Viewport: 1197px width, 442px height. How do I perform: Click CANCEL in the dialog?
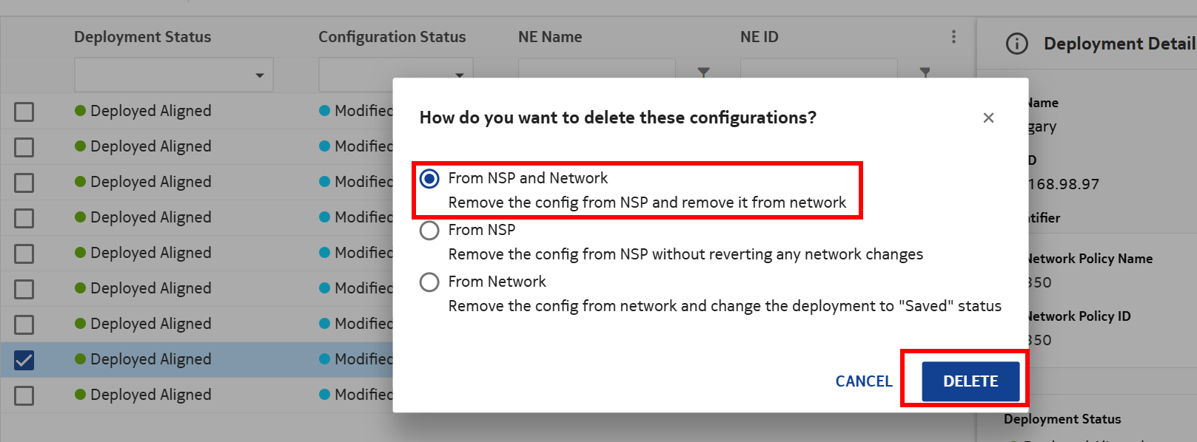863,381
